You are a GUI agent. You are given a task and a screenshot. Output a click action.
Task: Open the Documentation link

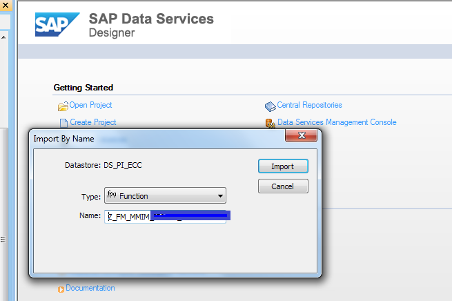(x=90, y=288)
